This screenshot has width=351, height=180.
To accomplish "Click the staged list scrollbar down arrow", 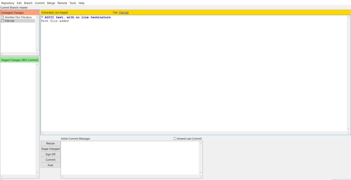I will pos(37,172).
